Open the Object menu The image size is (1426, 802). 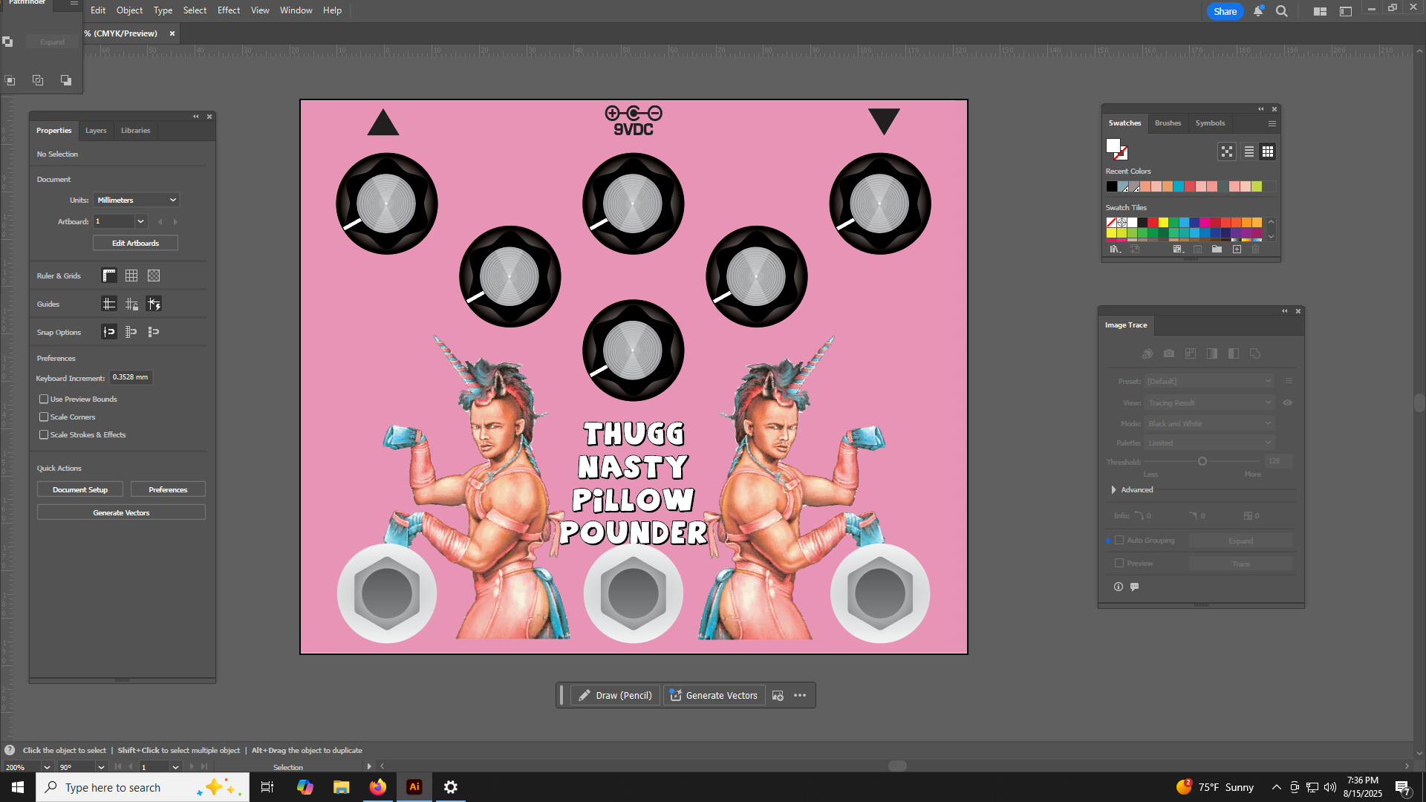(x=129, y=10)
